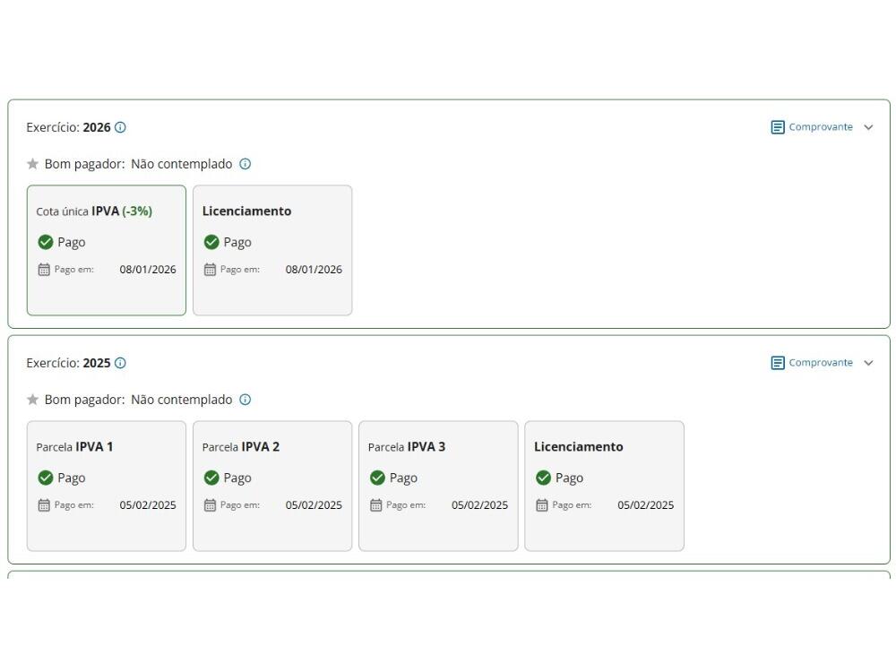Click info icon next to Exercício 2026
Image resolution: width=896 pixels, height=672 pixels.
pos(120,127)
